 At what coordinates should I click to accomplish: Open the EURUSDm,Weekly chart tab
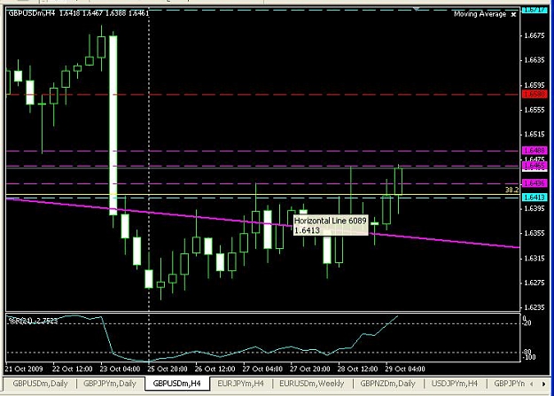pyautogui.click(x=312, y=384)
